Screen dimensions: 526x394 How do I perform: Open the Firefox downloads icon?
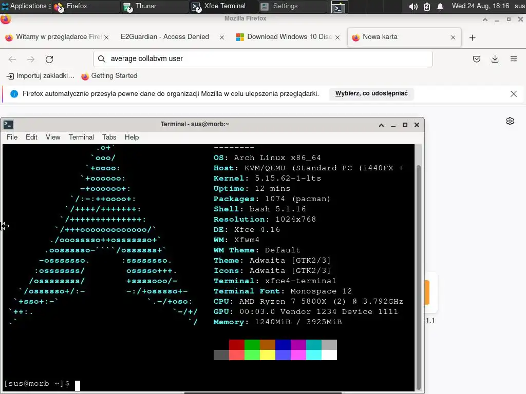coord(495,60)
